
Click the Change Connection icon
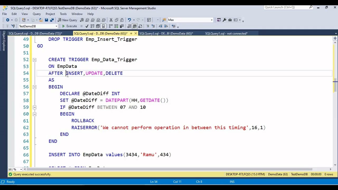tap(13, 26)
